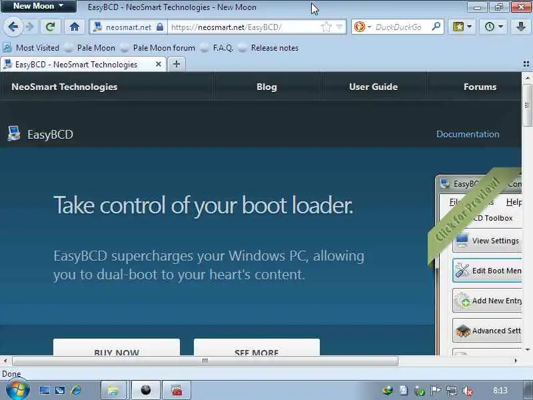Viewport: 533px width, 400px height.
Task: Open the Blog navigation item
Action: pyautogui.click(x=266, y=87)
